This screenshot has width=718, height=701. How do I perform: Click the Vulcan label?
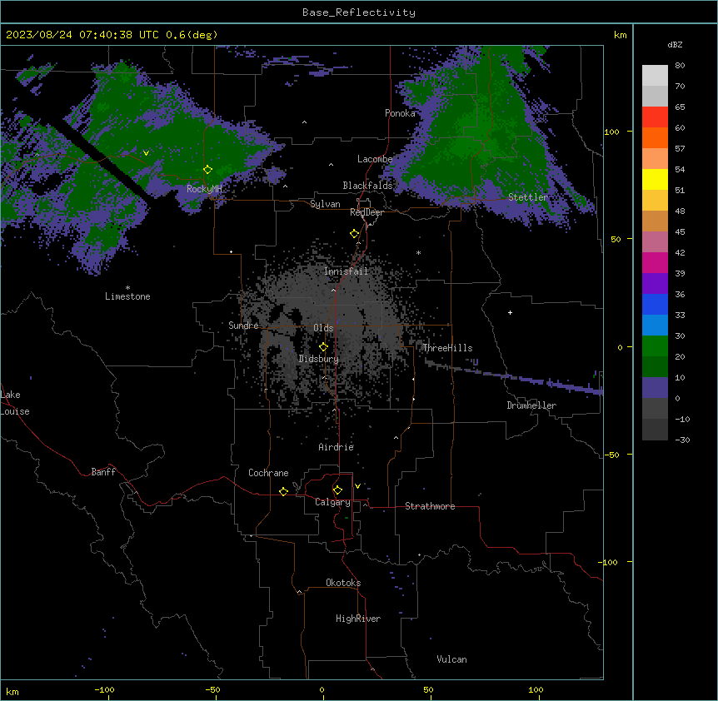coord(452,659)
